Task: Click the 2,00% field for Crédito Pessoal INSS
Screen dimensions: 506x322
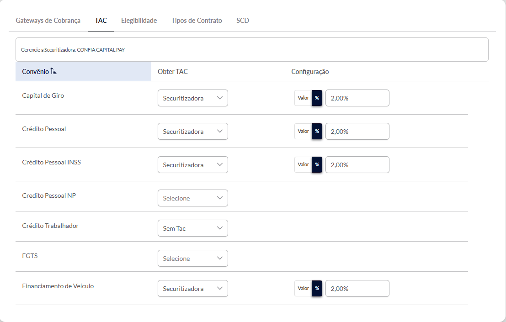Action: click(357, 165)
